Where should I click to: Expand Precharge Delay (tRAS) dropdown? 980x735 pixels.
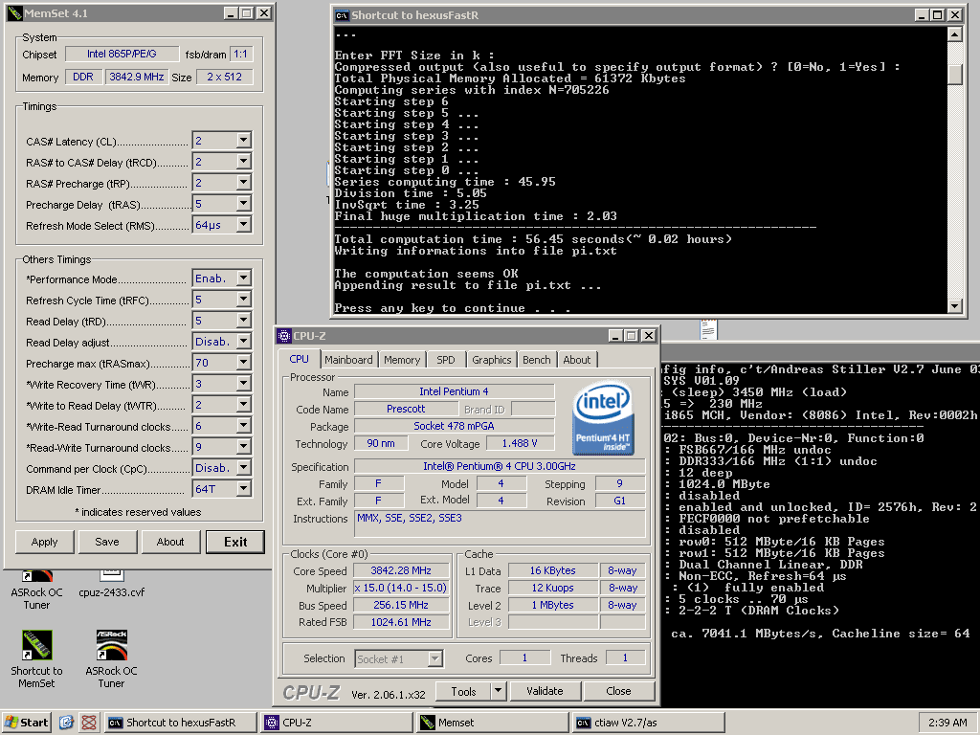(x=244, y=204)
